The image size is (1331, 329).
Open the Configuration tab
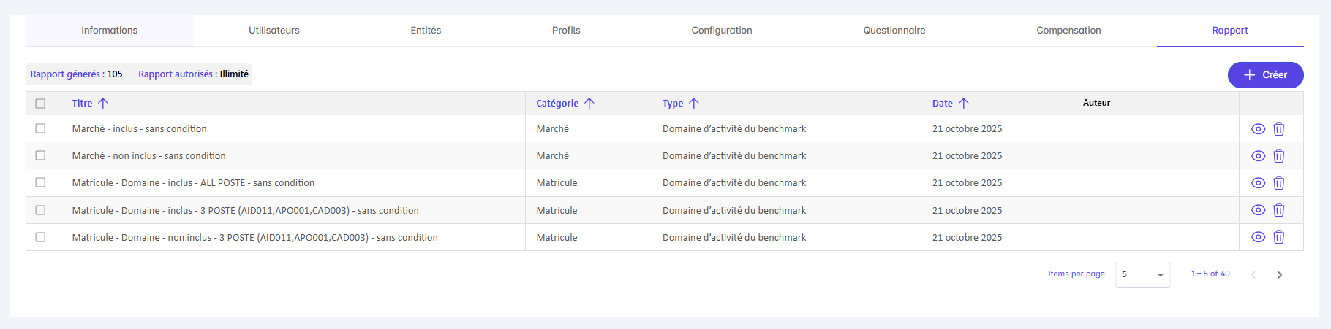pyautogui.click(x=721, y=31)
